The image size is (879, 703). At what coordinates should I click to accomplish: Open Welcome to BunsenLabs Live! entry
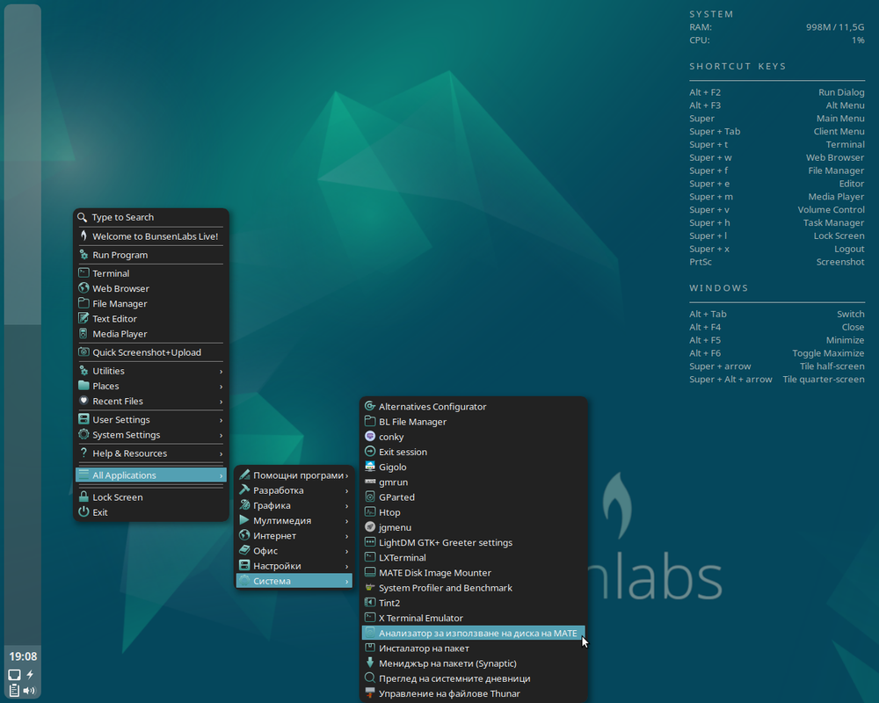pos(151,236)
